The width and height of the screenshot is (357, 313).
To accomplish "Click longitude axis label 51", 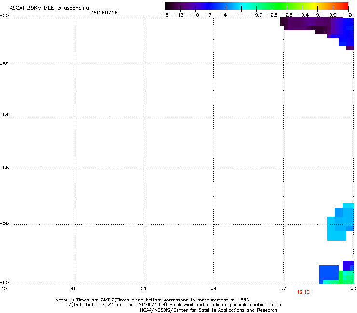I will pos(143,288).
